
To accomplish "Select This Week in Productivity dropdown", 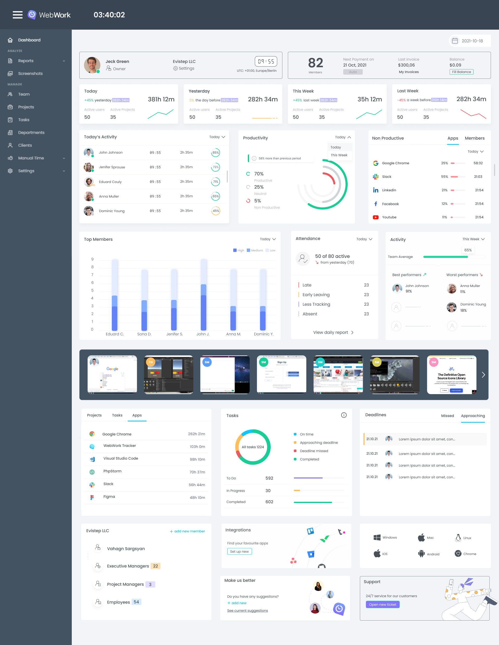I will point(339,155).
